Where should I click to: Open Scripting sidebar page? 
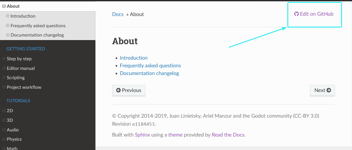point(16,78)
